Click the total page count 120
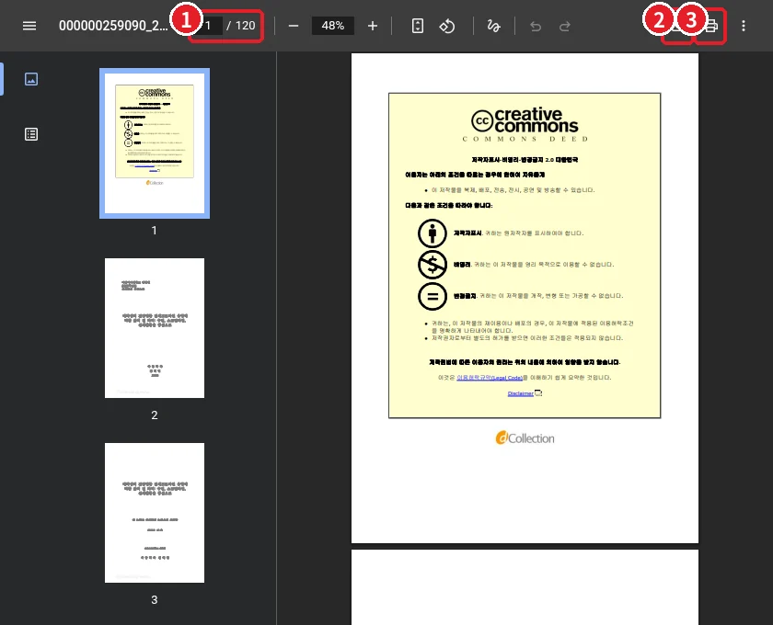This screenshot has width=773, height=625. click(x=245, y=26)
